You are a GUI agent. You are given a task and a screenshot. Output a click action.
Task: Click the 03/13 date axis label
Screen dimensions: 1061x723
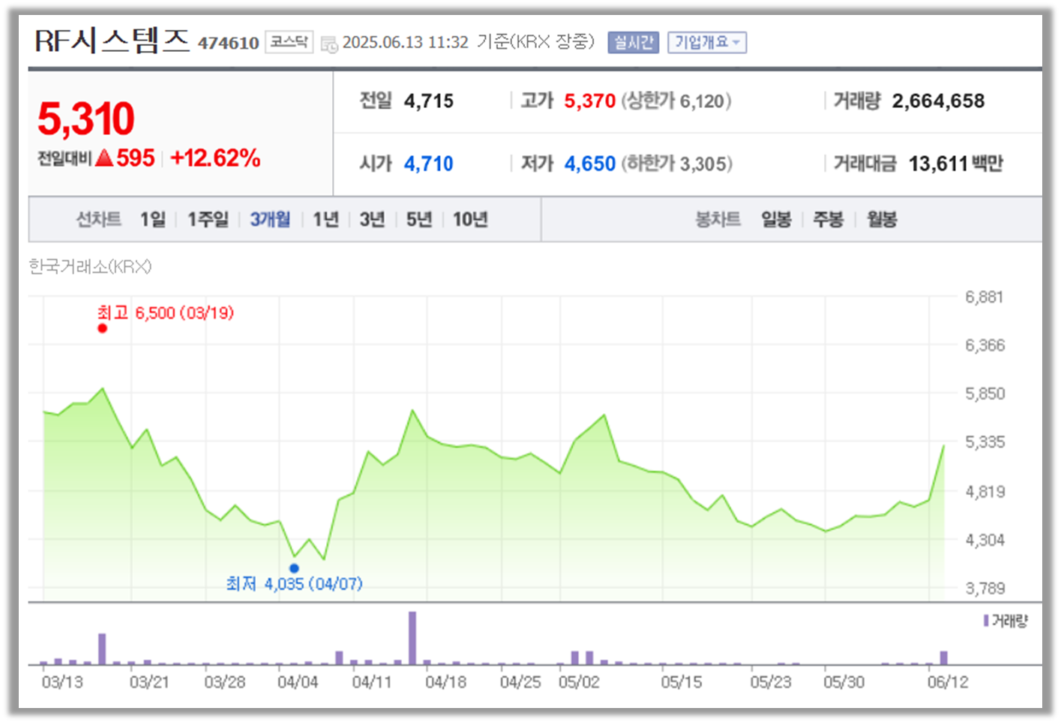pos(62,682)
